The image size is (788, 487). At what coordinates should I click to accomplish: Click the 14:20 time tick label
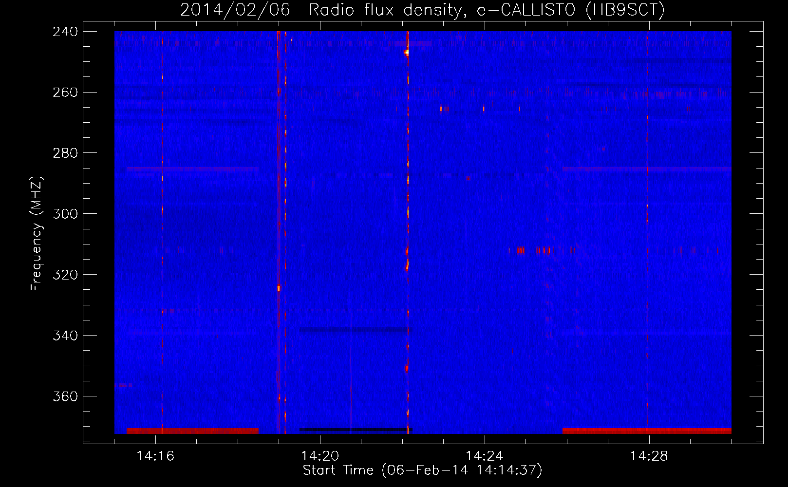pos(320,456)
